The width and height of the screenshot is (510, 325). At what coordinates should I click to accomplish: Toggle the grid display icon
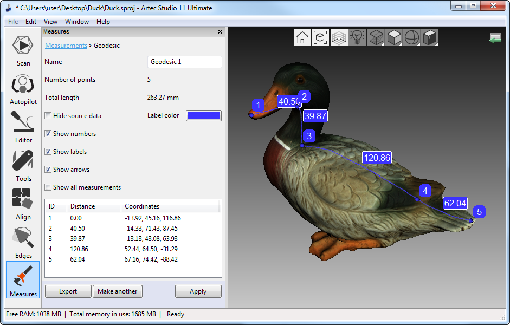[339, 37]
